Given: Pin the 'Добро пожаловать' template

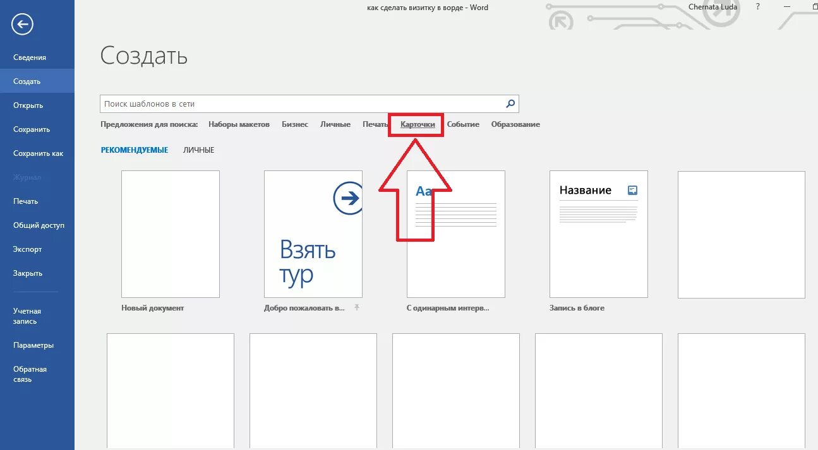Looking at the screenshot, I should (x=357, y=307).
